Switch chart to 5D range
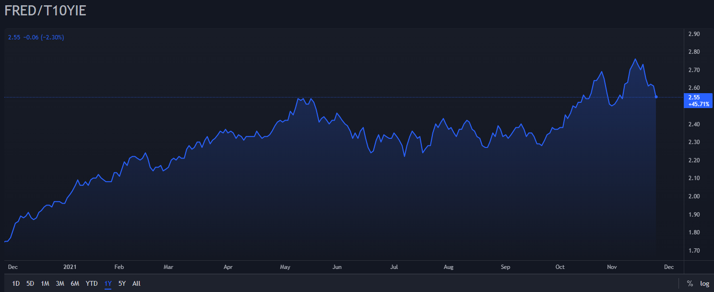714x292 pixels. (30, 283)
